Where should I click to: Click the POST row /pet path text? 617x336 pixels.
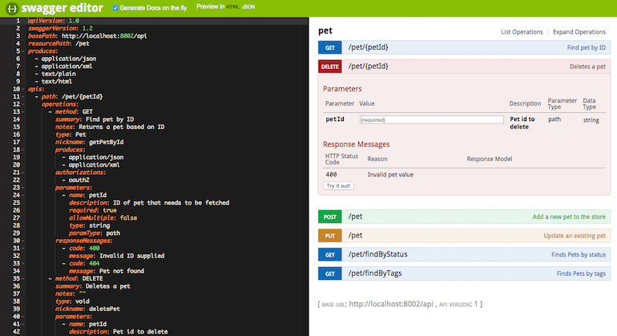tap(355, 217)
